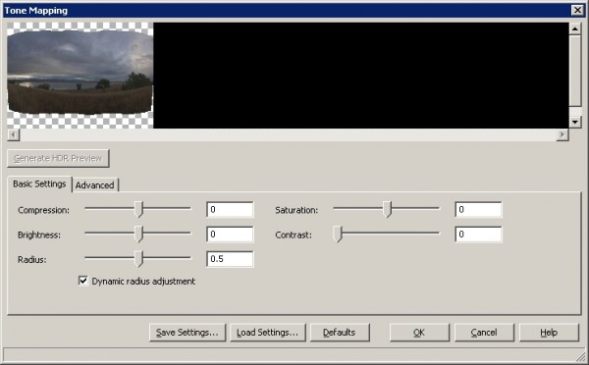This screenshot has width=589, height=365.
Task: Click the Generate HDR Preview button
Action: point(58,159)
